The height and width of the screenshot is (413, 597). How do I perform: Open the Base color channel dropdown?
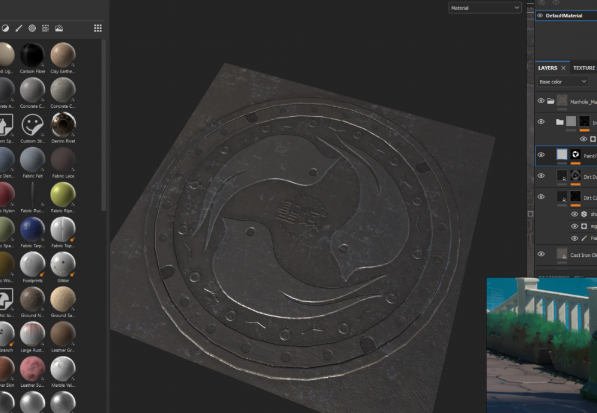562,82
